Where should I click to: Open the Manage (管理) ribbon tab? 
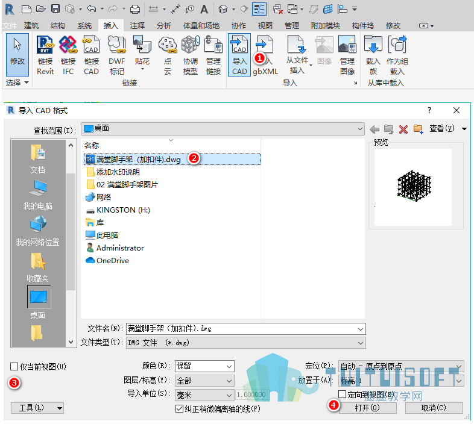click(292, 26)
